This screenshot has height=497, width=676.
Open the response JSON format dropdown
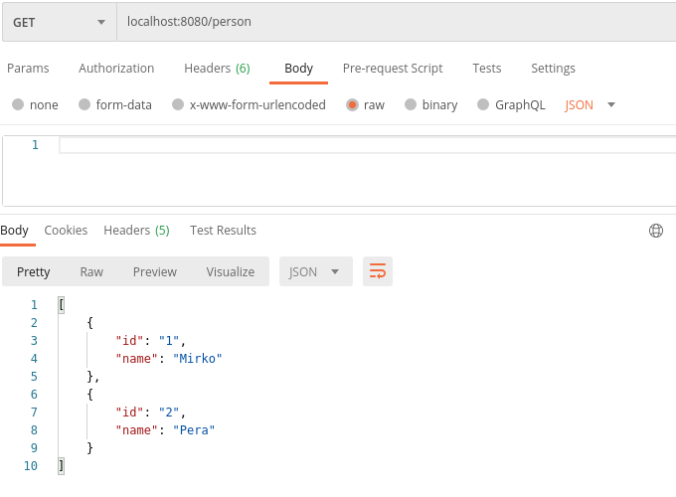315,271
